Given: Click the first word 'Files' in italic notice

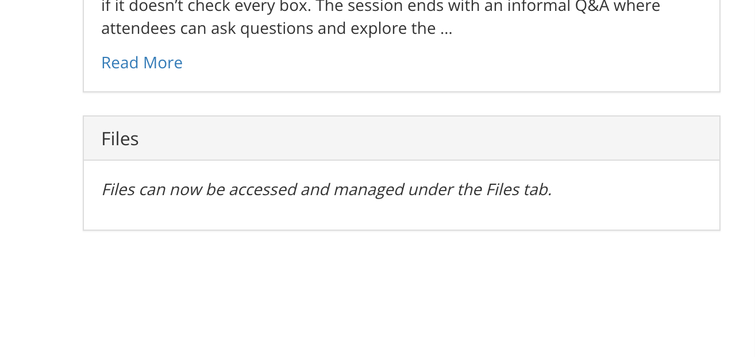Looking at the screenshot, I should coord(118,189).
